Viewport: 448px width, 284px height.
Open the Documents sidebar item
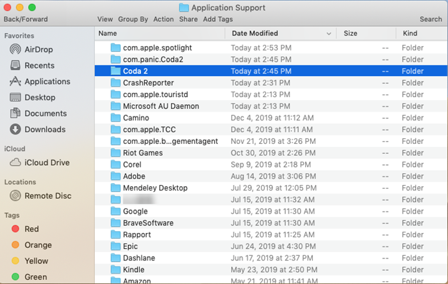pyautogui.click(x=38, y=113)
